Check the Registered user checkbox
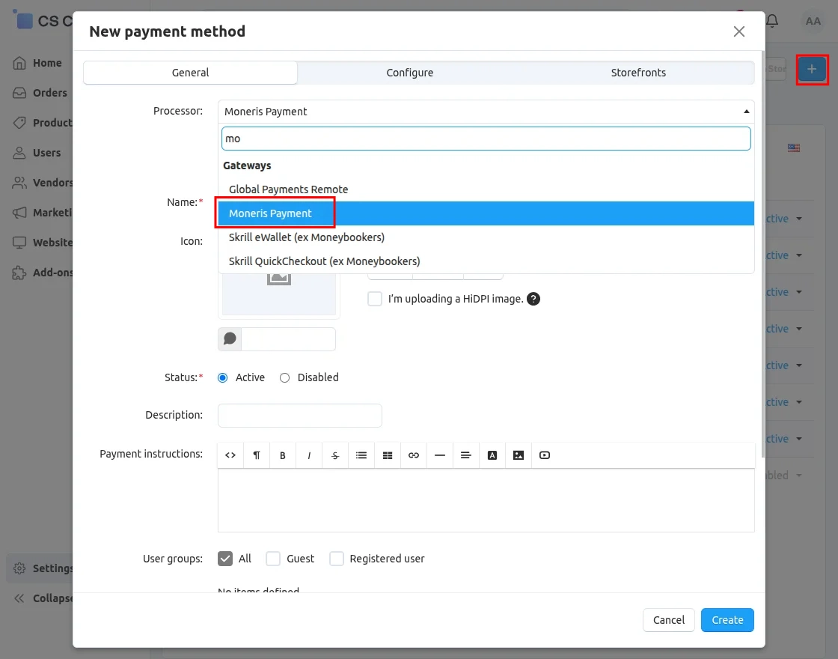Screen dimensions: 838x659 tap(337, 559)
